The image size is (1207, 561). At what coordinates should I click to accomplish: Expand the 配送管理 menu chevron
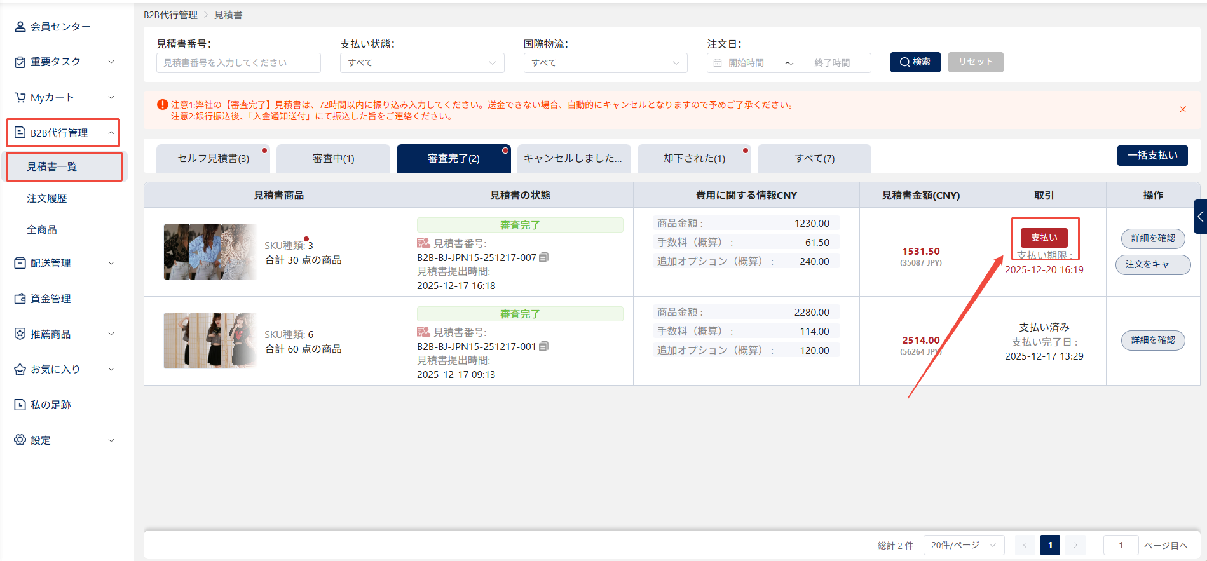click(111, 263)
